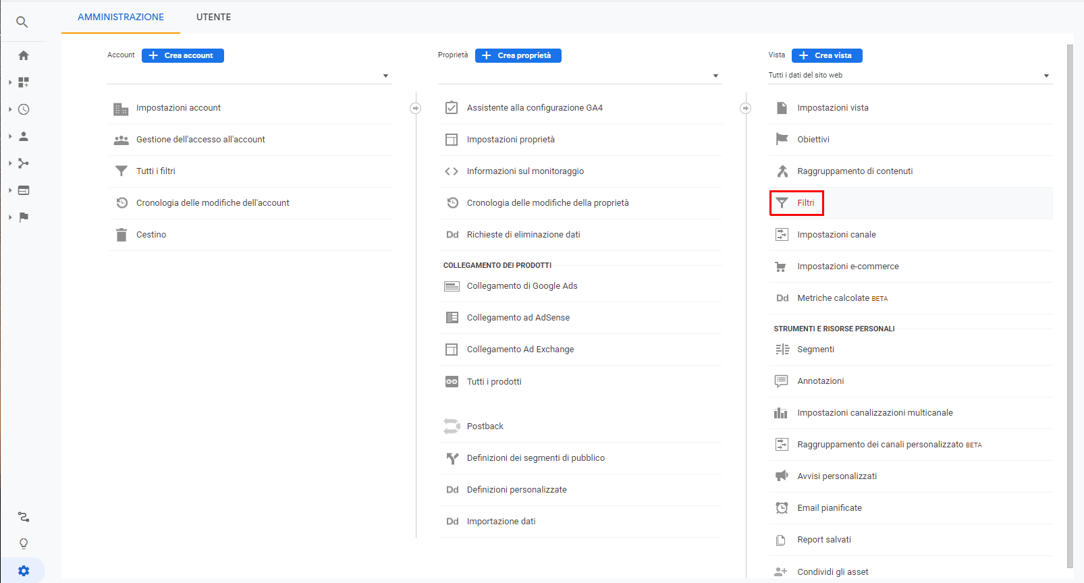Click the vertical scrollbar on the right
The image size is (1084, 583).
(x=1070, y=306)
